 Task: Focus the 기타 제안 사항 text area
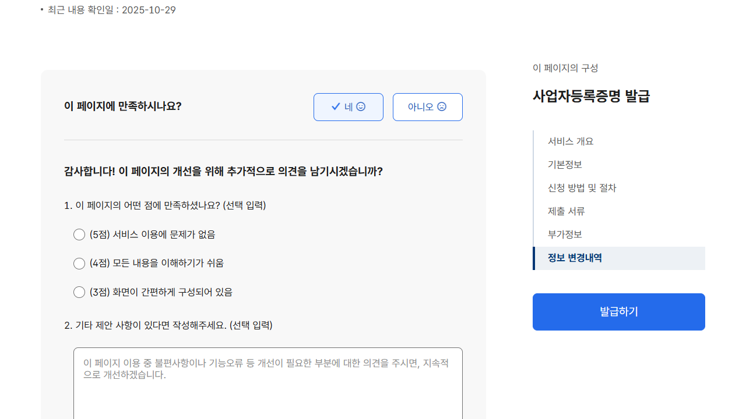(268, 384)
